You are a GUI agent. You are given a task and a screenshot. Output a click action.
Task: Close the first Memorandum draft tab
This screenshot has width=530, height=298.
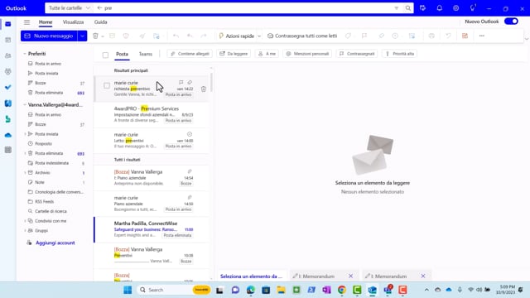coord(350,276)
